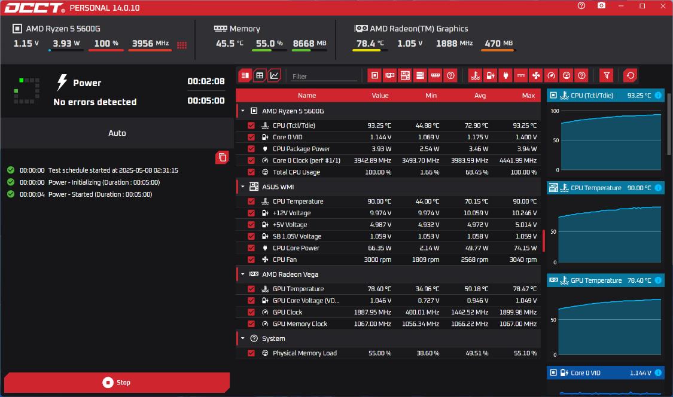Viewport: 673px width, 397px height.
Task: Click the CPU usage 100 % bar
Action: coord(106,50)
